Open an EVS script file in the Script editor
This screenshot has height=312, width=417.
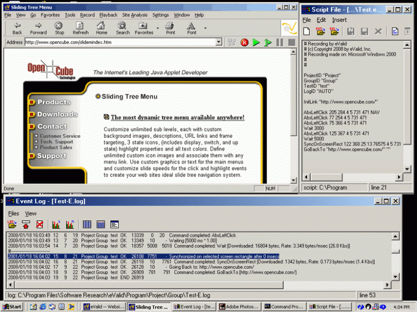pyautogui.click(x=320, y=31)
